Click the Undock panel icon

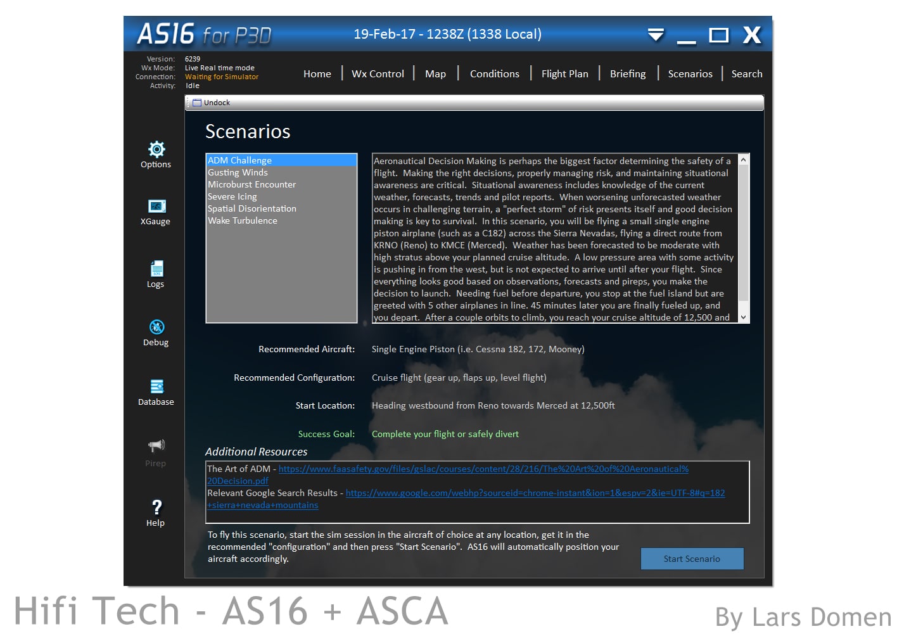click(x=197, y=103)
